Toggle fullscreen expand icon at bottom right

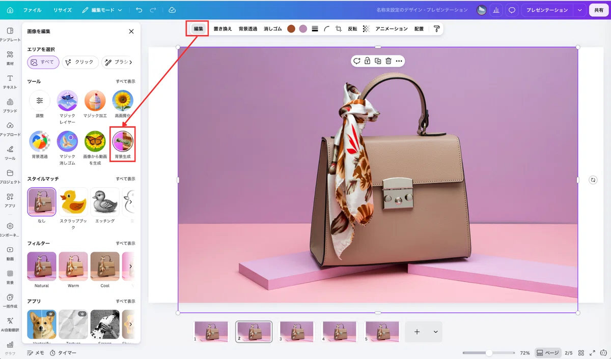tap(592, 352)
